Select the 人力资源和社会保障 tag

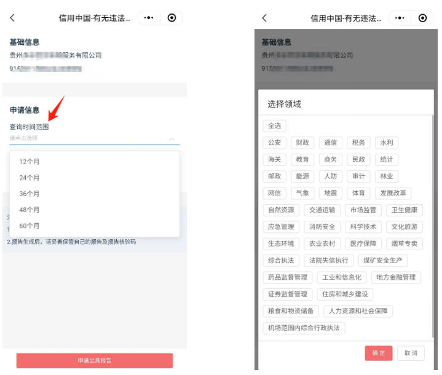(358, 311)
